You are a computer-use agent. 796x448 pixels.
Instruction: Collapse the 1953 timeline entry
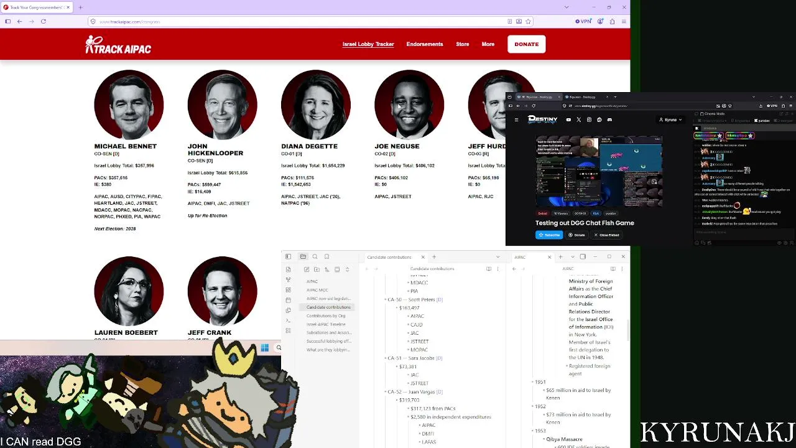533,431
